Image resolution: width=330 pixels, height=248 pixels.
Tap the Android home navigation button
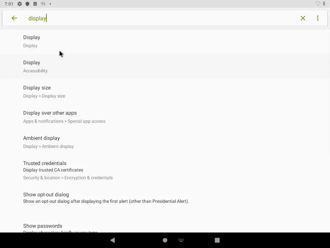[165, 240]
